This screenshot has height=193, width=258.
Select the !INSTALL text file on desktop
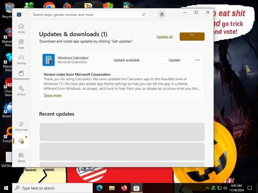pos(7,160)
